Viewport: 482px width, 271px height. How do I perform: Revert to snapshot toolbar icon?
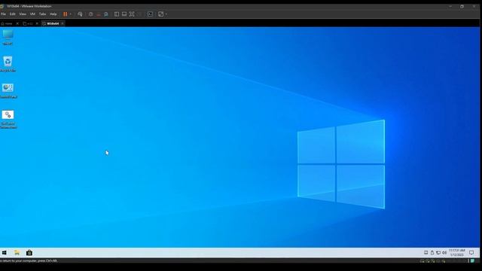[99, 14]
